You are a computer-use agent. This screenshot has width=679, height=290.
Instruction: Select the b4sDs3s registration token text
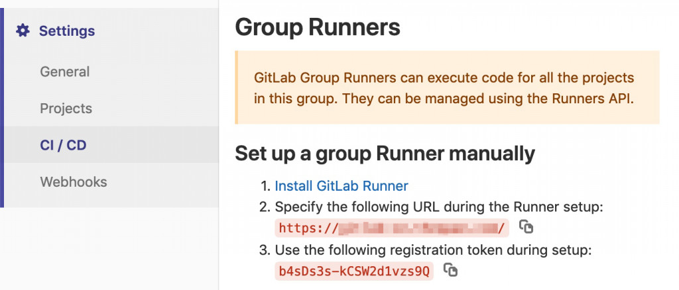354,271
